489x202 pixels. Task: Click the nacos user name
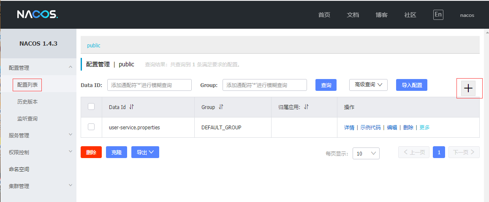[x=467, y=15]
